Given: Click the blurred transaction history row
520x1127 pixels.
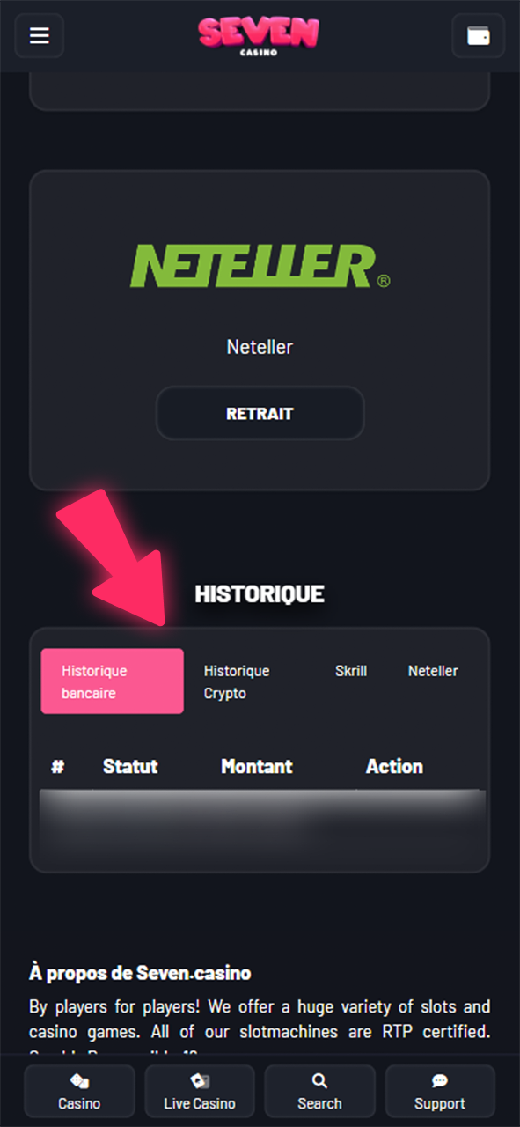Looking at the screenshot, I should (260, 828).
